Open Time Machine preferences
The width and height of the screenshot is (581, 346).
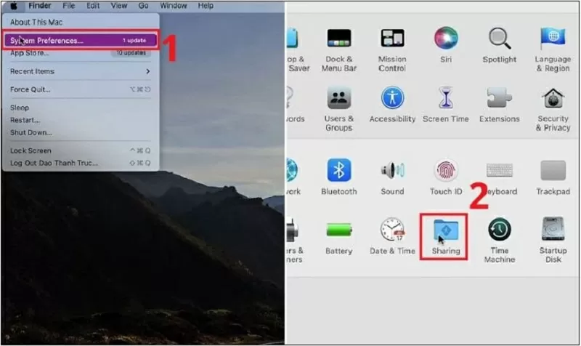[x=499, y=240]
